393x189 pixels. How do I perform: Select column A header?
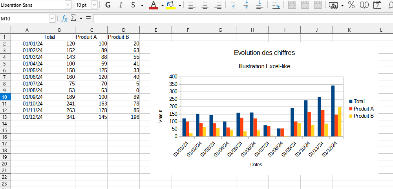point(27,30)
